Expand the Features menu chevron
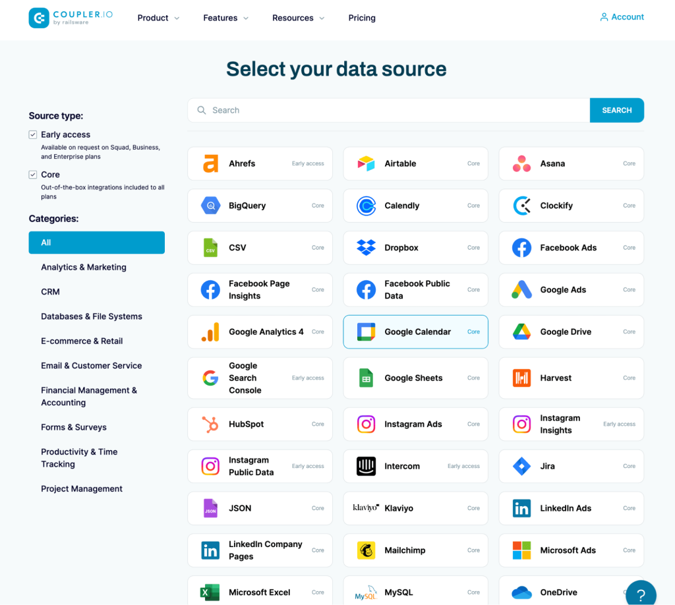The height and width of the screenshot is (605, 675). pyautogui.click(x=247, y=18)
